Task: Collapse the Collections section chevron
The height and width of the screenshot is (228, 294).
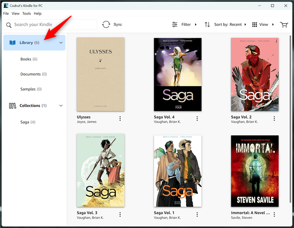Action: [61, 106]
